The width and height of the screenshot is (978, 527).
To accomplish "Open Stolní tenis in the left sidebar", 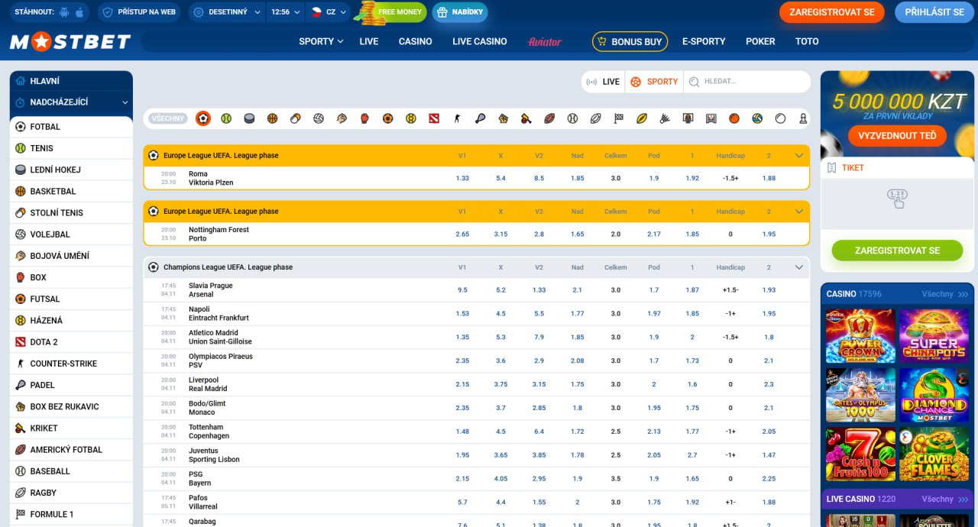I will coord(71,212).
